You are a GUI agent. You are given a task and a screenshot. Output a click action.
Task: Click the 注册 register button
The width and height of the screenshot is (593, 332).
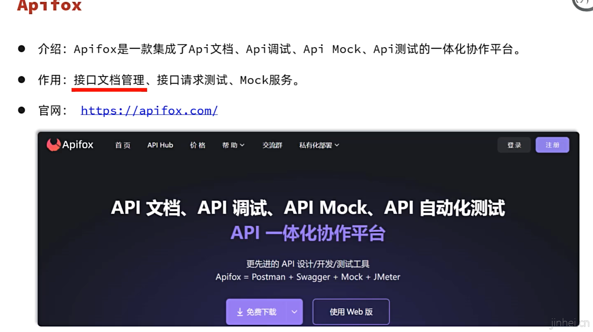pyautogui.click(x=552, y=145)
